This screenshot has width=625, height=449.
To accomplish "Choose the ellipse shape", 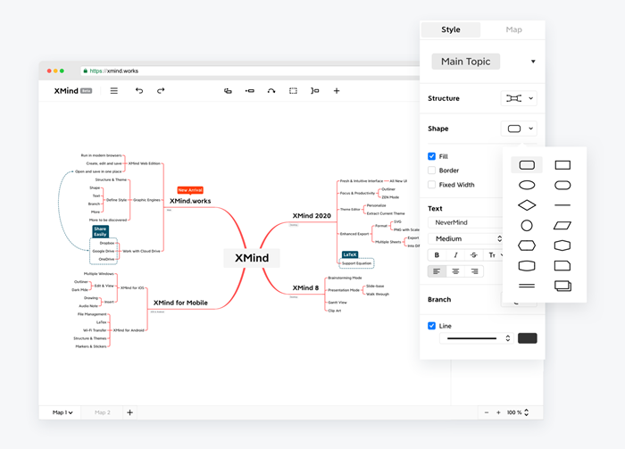I will point(527,186).
